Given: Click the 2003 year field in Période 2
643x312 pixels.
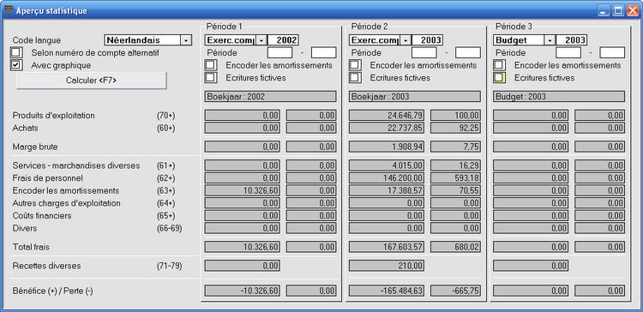Looking at the screenshot, I should (x=428, y=40).
